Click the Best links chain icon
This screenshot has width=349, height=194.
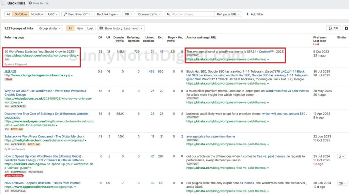(65, 14)
